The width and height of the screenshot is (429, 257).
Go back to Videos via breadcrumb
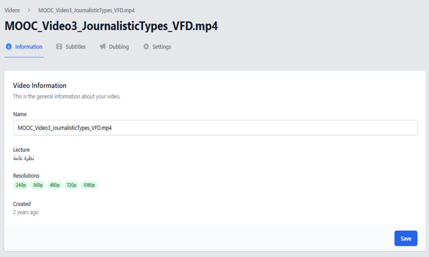[x=12, y=10]
